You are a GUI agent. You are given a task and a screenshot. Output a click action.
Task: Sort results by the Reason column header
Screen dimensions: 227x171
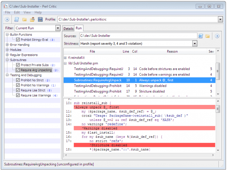(172, 51)
